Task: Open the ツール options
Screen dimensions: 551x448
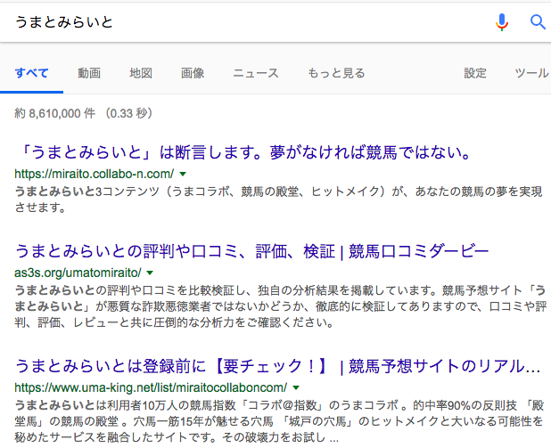Action: click(531, 73)
